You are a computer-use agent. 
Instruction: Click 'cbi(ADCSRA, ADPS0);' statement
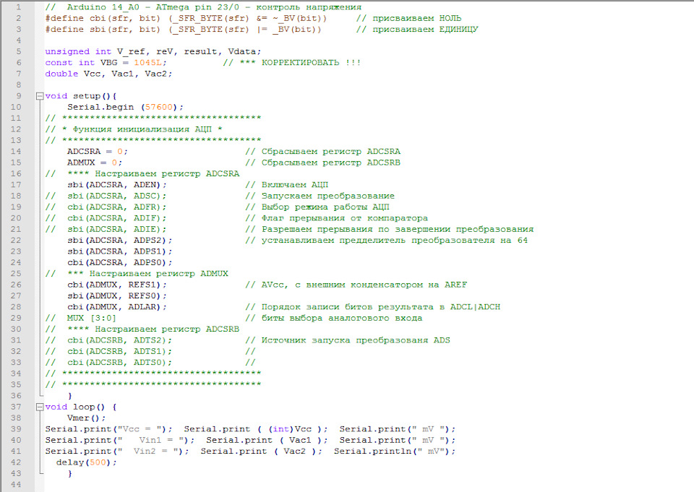point(120,262)
